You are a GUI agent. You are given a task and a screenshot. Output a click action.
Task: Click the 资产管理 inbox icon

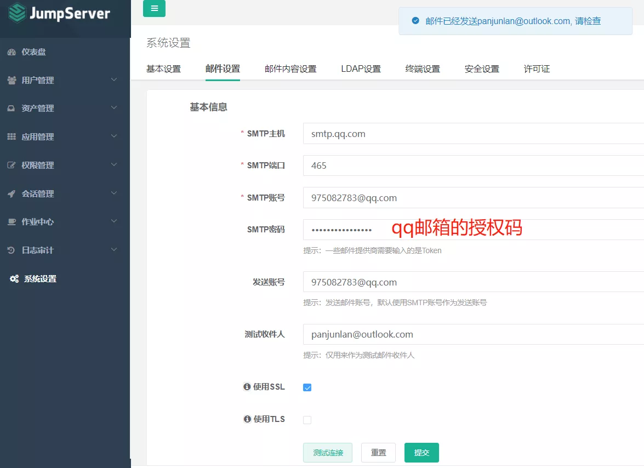12,109
